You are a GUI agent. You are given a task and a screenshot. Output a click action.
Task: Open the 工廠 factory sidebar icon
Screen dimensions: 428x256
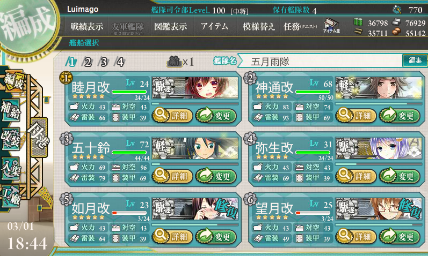coord(11,197)
